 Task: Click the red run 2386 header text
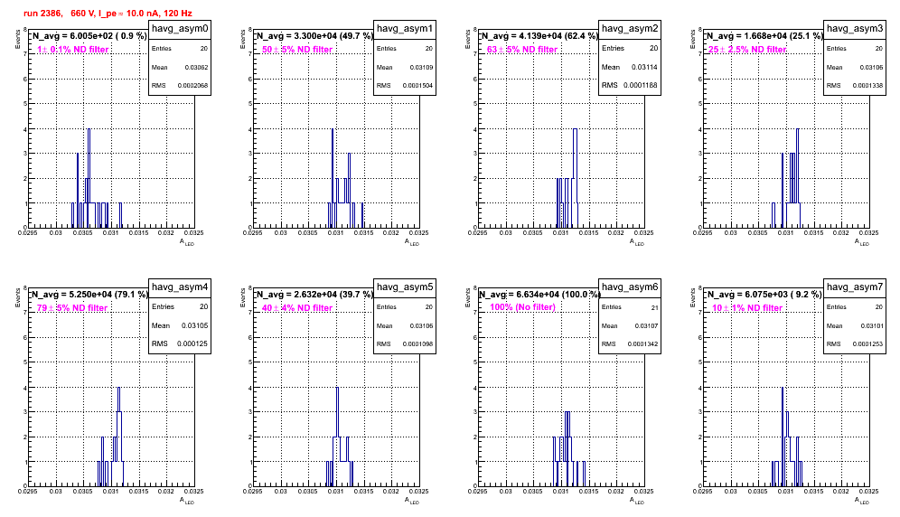click(108, 14)
